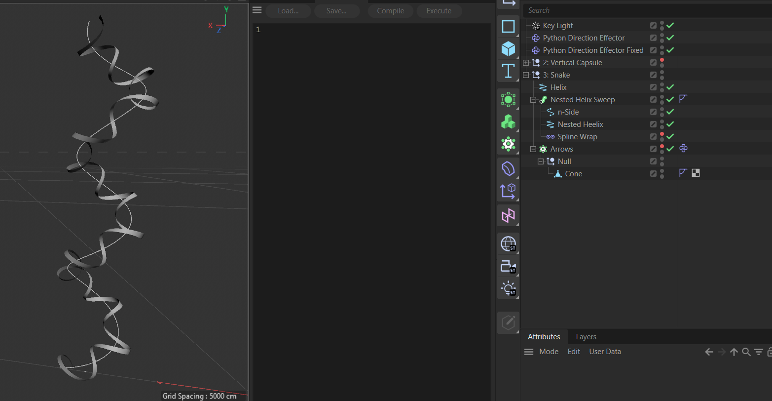This screenshot has height=401, width=772.
Task: Select the Phong tag on Nested Helix Sweep
Action: [x=683, y=99]
